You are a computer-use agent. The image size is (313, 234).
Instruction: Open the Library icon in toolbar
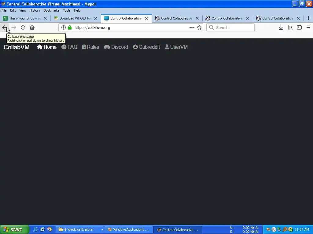pos(290,27)
